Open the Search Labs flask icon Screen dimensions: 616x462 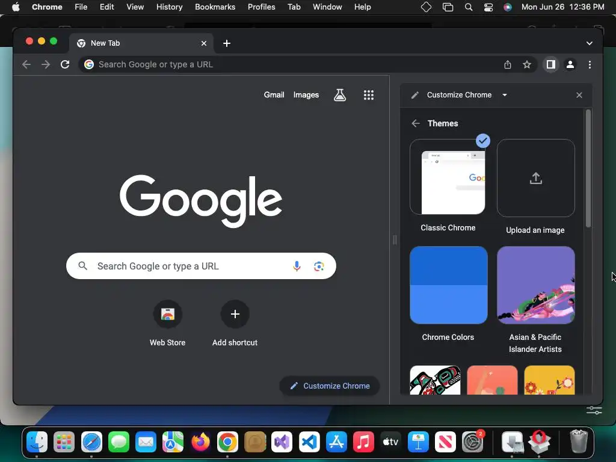click(340, 95)
